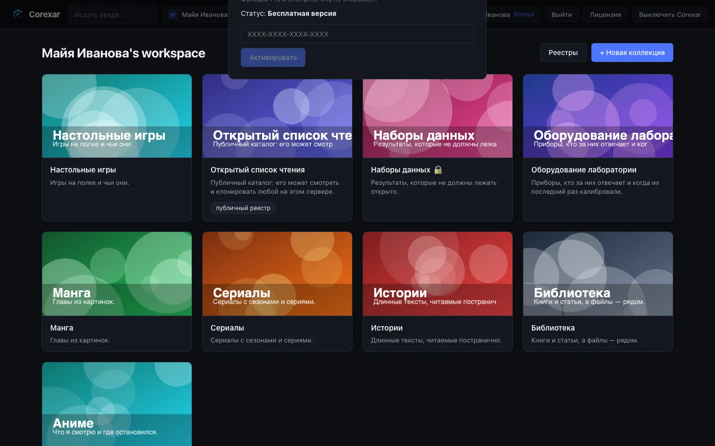715x446 pixels.
Task: Click description 'Книги и статьи, а файлы — рядом.'
Action: 585,340
